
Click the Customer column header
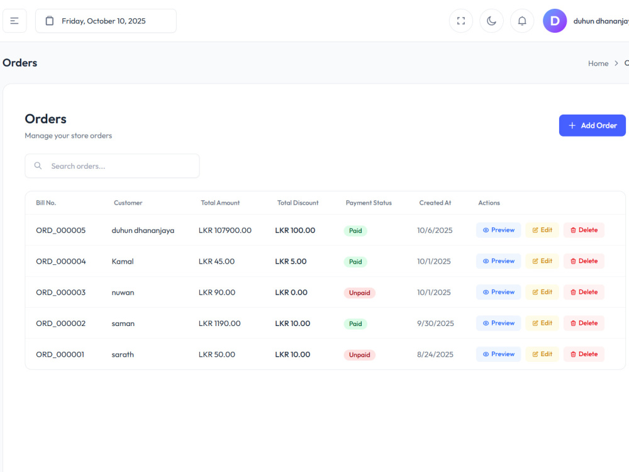pos(128,203)
